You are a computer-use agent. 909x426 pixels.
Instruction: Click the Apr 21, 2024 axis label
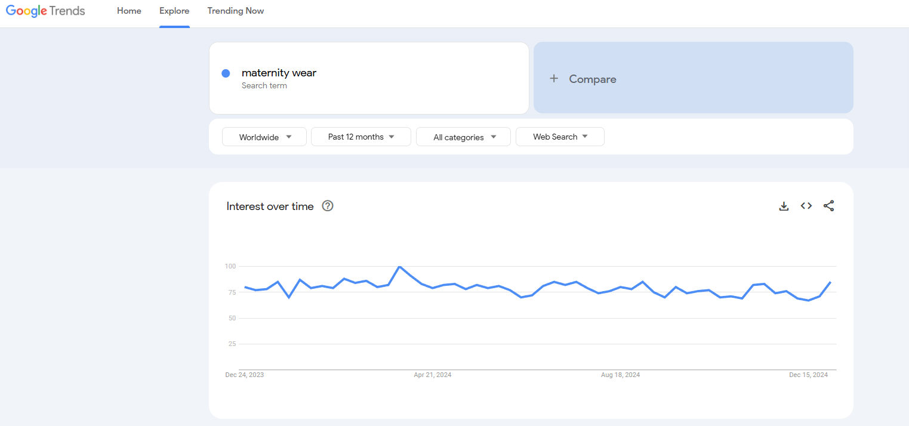click(x=433, y=375)
